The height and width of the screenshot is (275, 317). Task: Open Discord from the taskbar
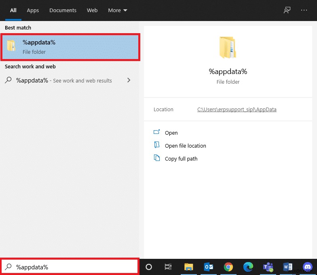(x=308, y=267)
